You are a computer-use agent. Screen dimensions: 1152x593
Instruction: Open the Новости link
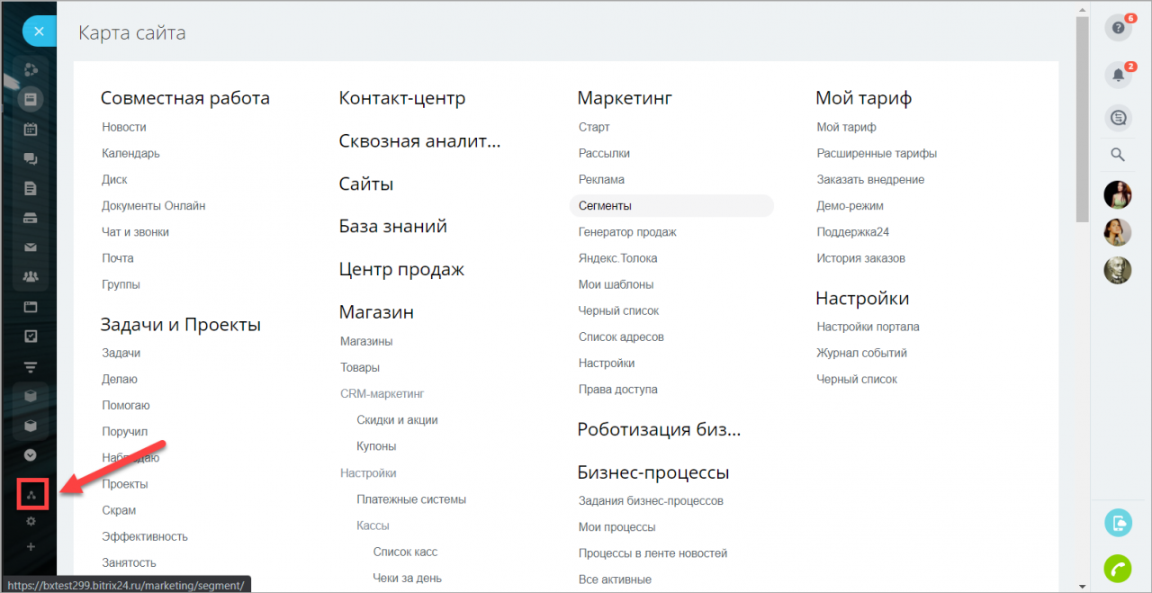tap(124, 127)
